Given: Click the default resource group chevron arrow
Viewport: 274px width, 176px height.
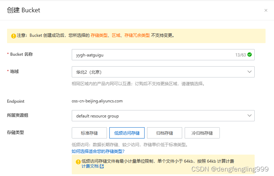Looking at the screenshot, I should 249,116.
